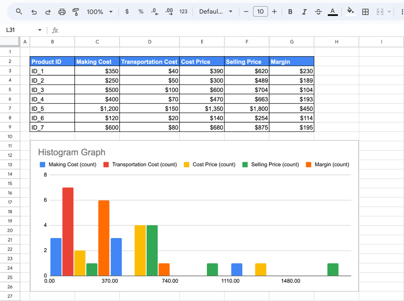404x301 pixels.
Task: Click the Histogram Graph chart title
Action: 72,152
